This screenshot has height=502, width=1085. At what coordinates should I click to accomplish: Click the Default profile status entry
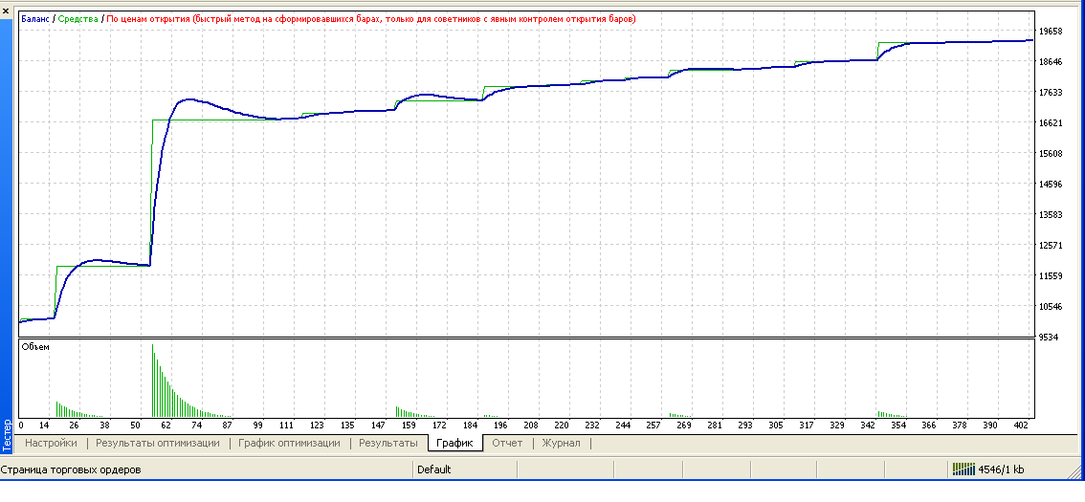pyautogui.click(x=433, y=469)
